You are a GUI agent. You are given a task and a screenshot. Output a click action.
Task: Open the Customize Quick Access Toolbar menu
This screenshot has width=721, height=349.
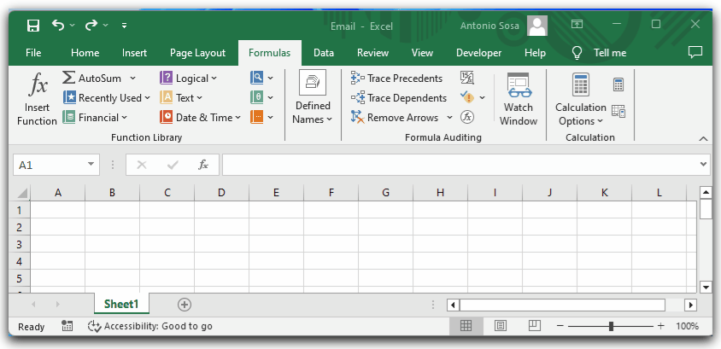pyautogui.click(x=124, y=26)
